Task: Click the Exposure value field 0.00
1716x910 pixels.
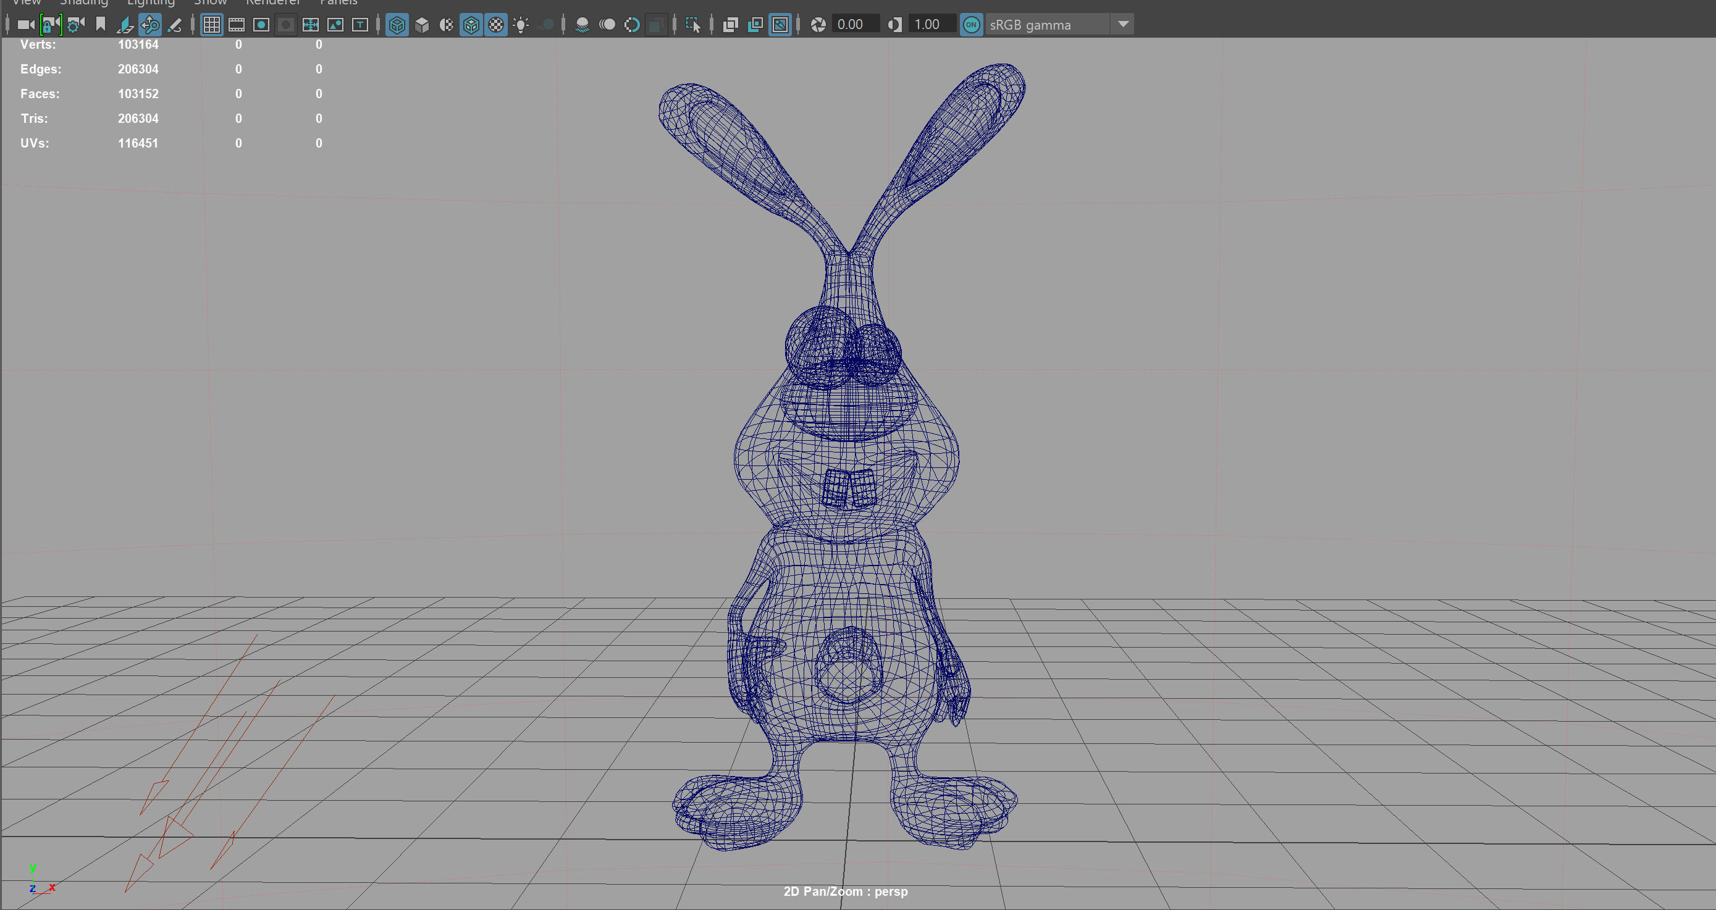Action: click(856, 25)
